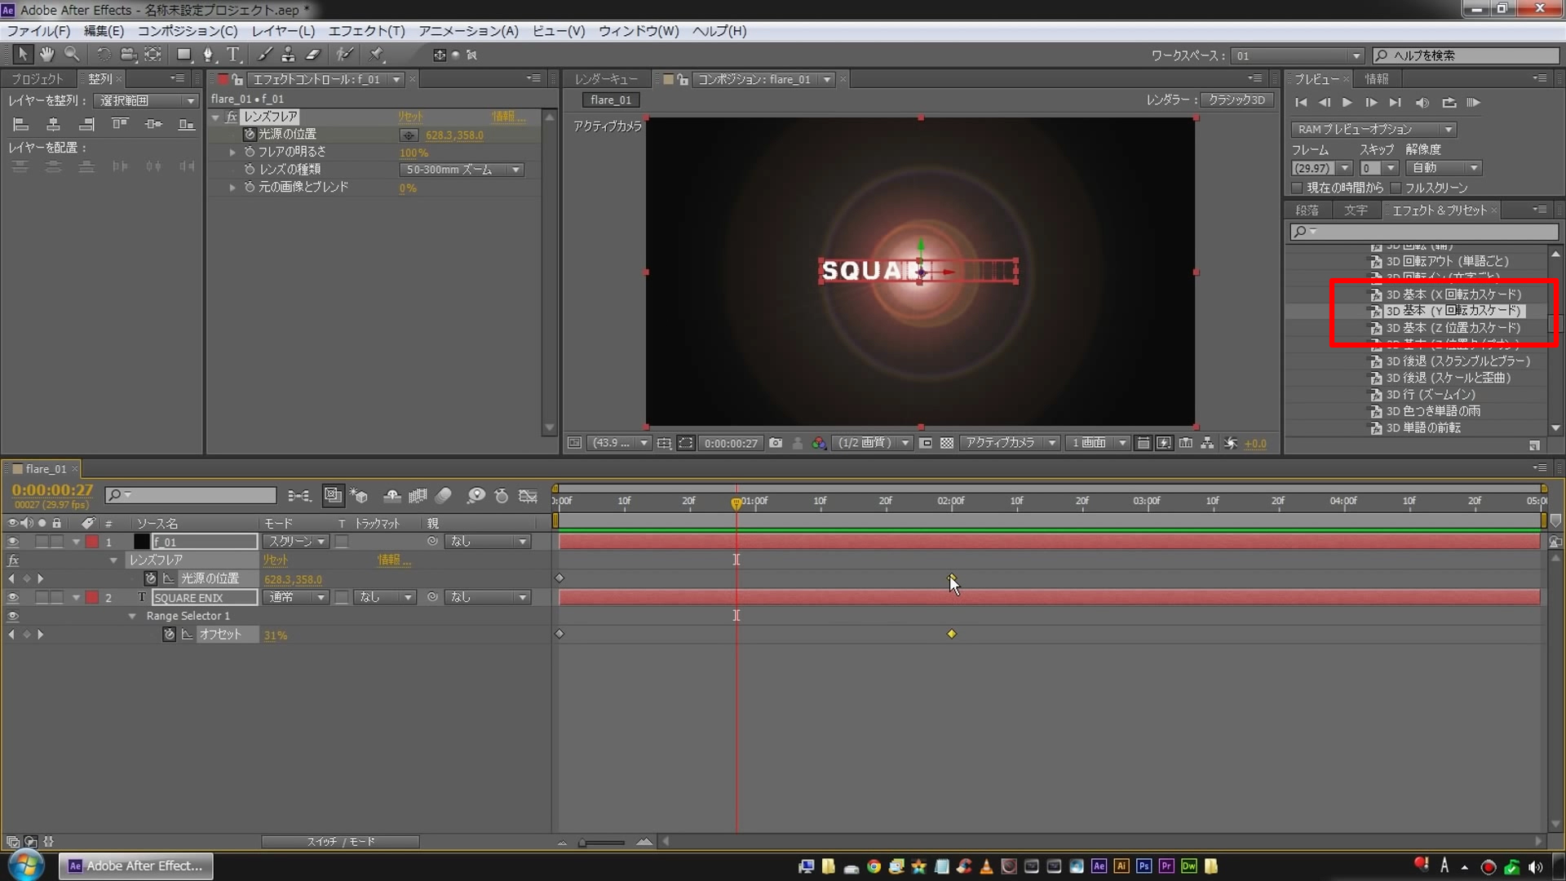Click スイッチ / モード toggle button

pyautogui.click(x=340, y=842)
